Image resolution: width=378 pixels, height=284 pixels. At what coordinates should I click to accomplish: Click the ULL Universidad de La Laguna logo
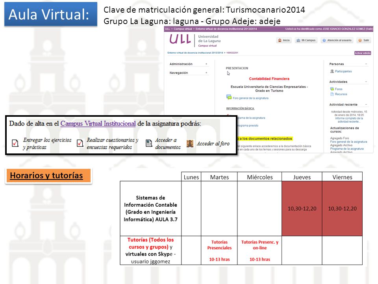tap(195, 40)
